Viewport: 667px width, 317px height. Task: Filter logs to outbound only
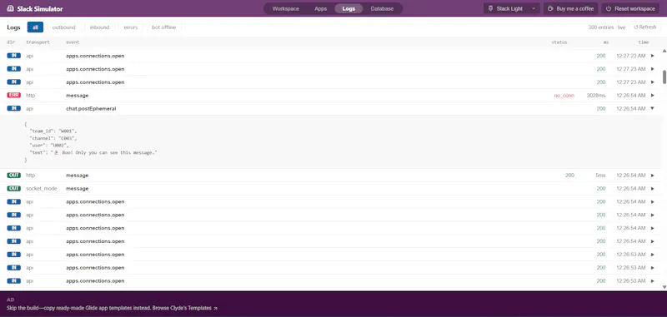[64, 27]
